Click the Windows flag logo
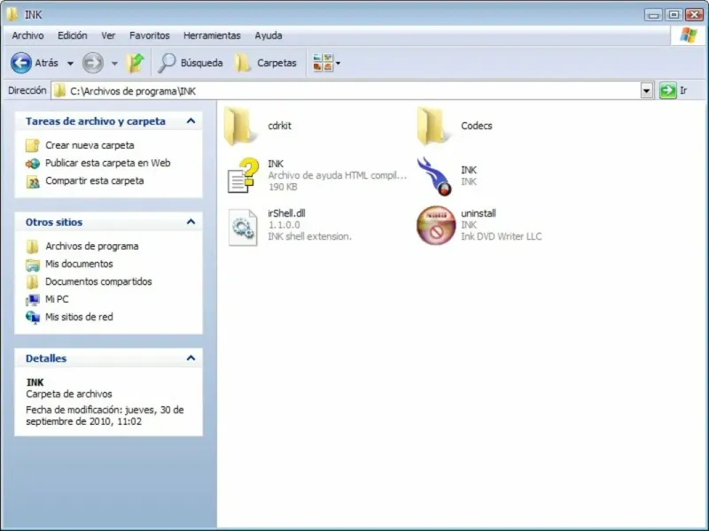709x531 pixels. click(689, 35)
